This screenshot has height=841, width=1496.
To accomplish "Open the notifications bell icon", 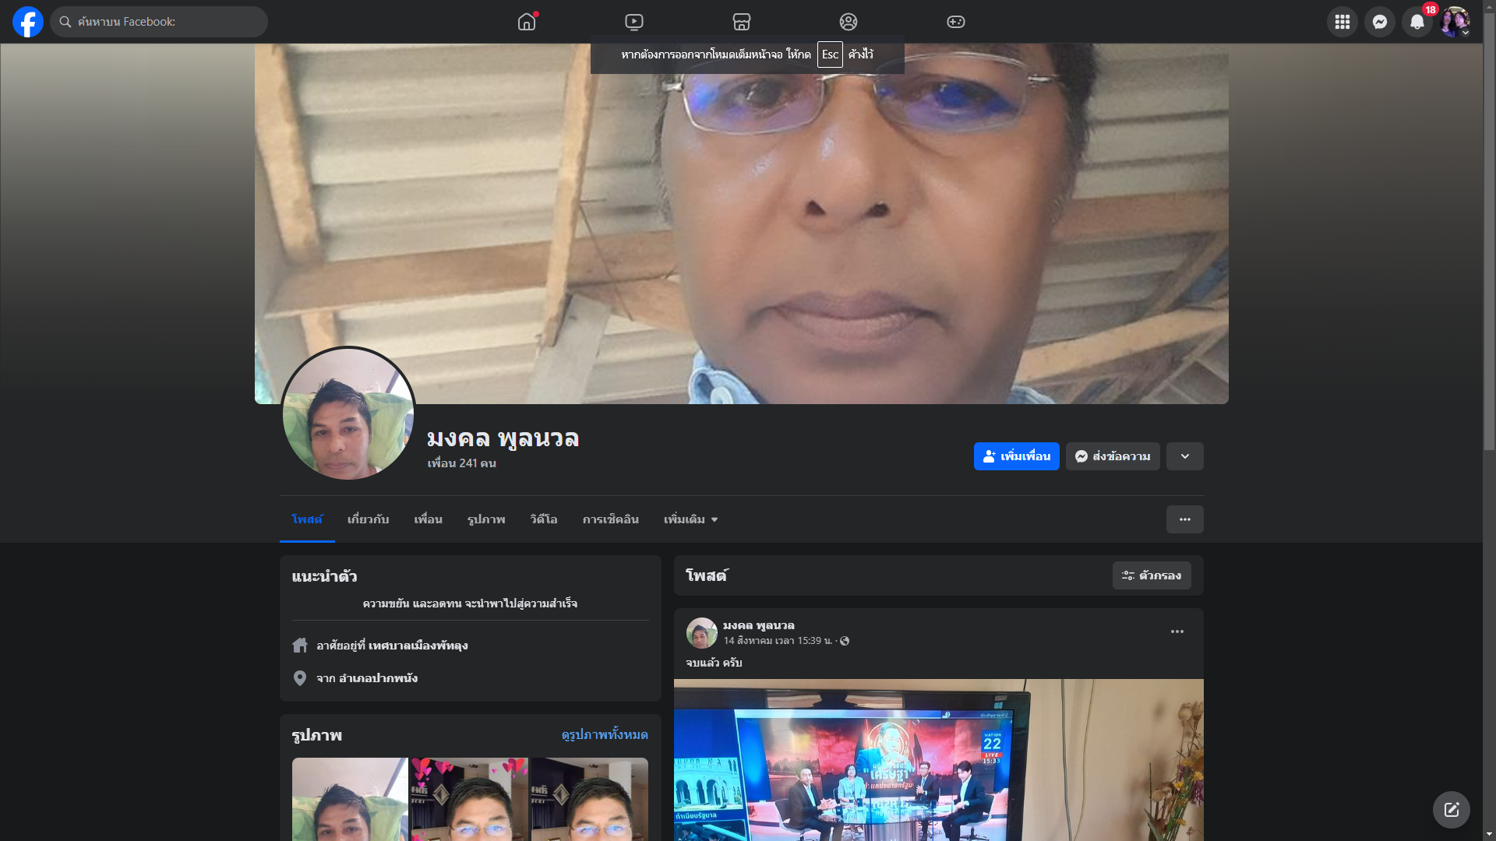I will 1417,22.
